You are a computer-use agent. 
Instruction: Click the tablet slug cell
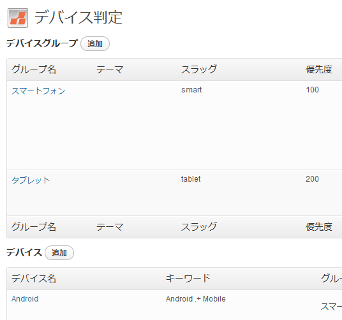coord(191,179)
